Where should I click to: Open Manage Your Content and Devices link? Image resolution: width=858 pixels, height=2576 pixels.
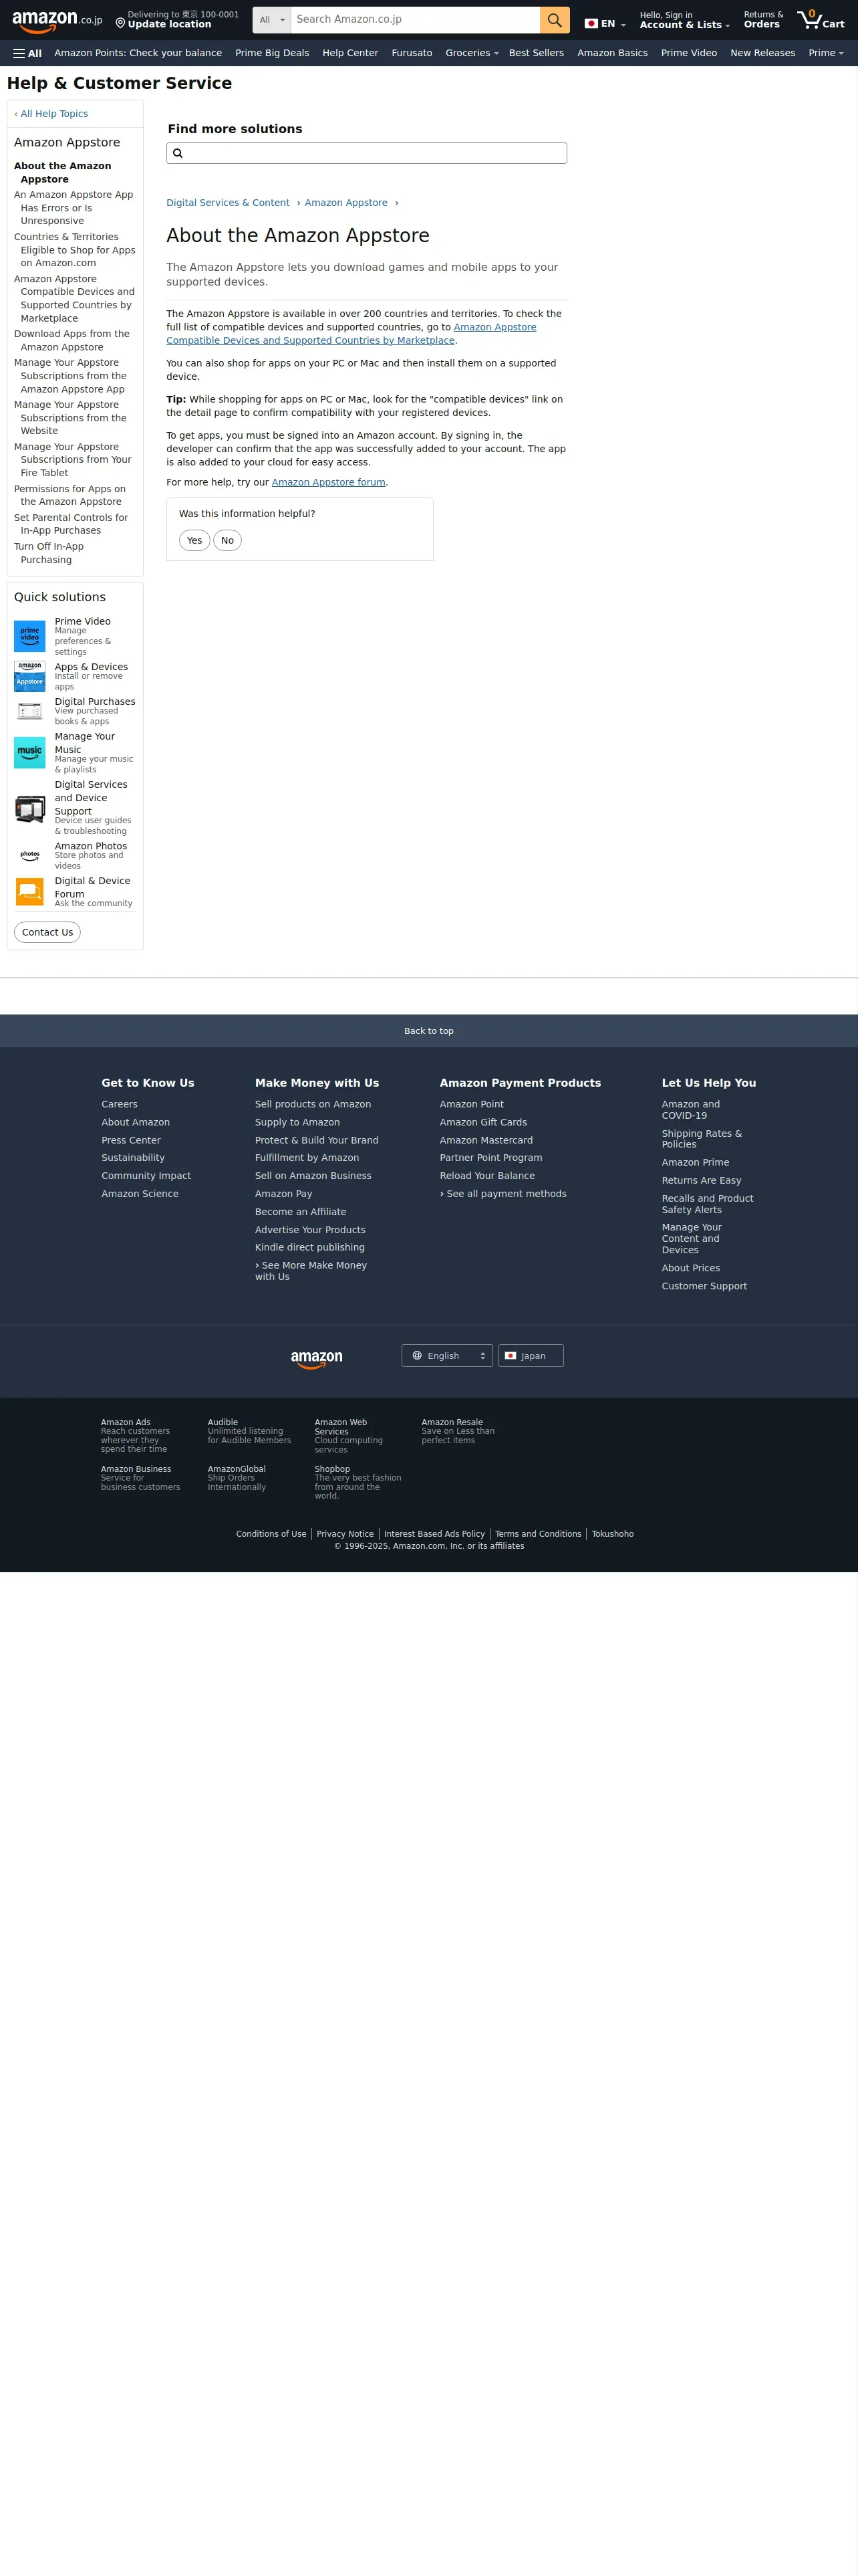pyautogui.click(x=691, y=1238)
